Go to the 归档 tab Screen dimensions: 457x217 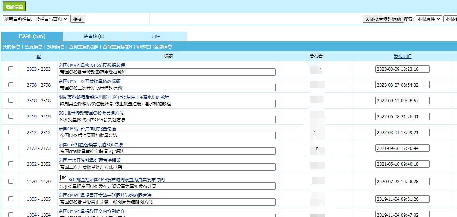pos(156,36)
